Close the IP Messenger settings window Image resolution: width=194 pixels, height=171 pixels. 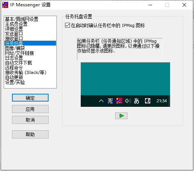(184, 5)
